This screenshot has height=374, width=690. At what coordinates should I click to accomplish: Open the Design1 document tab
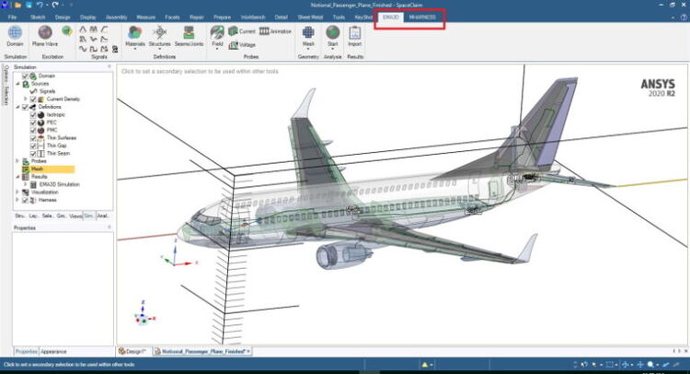coord(132,351)
